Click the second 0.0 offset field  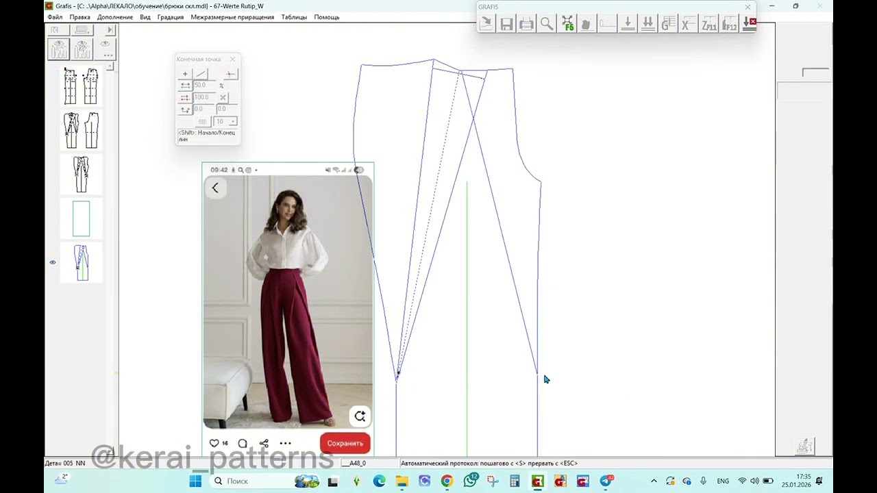coord(226,109)
